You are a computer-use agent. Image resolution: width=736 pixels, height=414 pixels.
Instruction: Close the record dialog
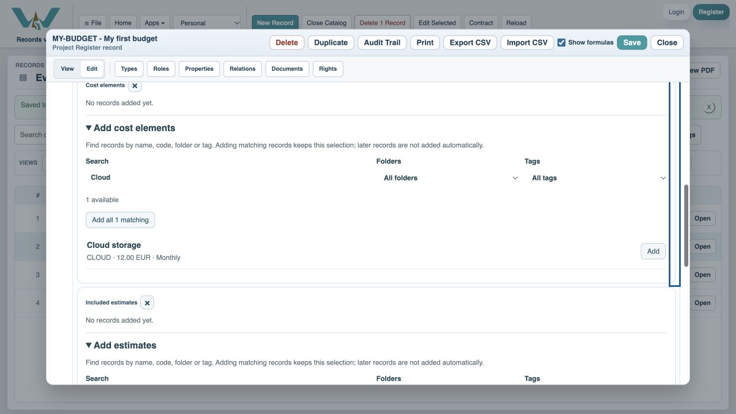click(667, 43)
